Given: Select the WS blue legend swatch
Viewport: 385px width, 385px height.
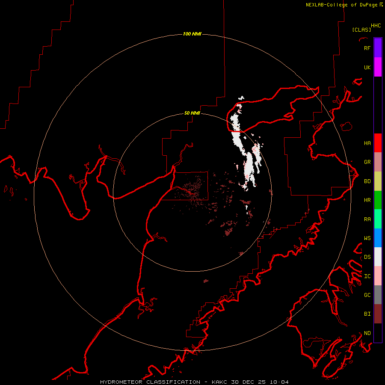Looking at the screenshot, I should tap(378, 238).
